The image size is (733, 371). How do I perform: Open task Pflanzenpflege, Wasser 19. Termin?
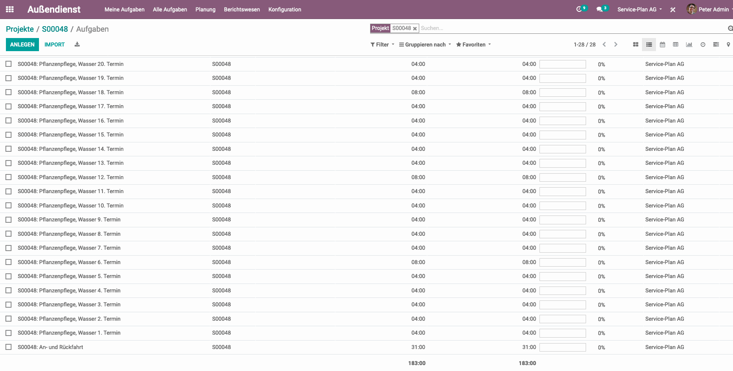tap(71, 78)
